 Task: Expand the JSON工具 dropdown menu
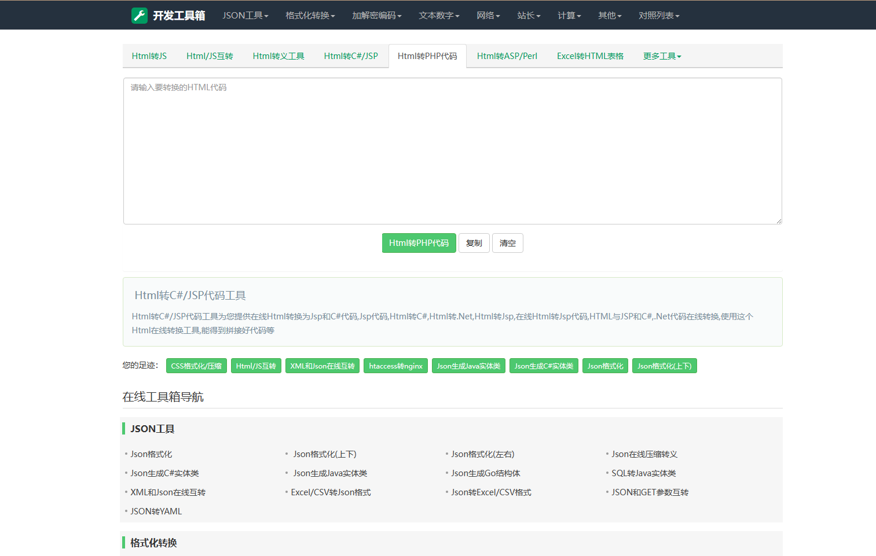tap(245, 16)
